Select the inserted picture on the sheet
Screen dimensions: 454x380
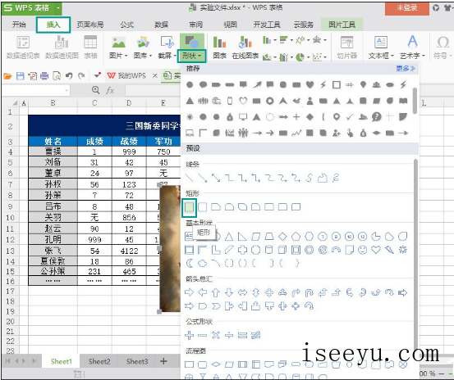tap(170, 248)
